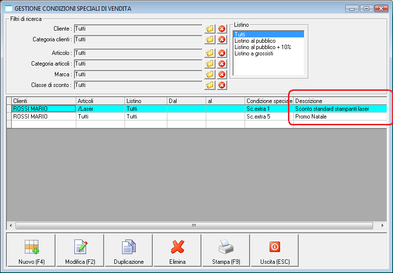The width and height of the screenshot is (393, 273).
Task: Click the Nuovo (F4) button
Action: click(32, 251)
